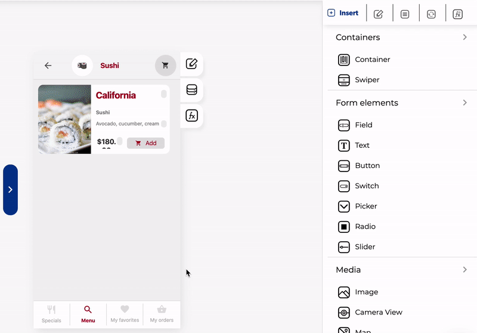Select the fx button beside the phone preview
Viewport: 477px width, 333px height.
[191, 116]
